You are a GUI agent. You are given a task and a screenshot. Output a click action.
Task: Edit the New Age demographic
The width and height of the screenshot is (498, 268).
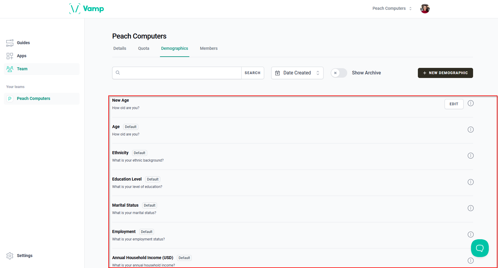pyautogui.click(x=454, y=104)
